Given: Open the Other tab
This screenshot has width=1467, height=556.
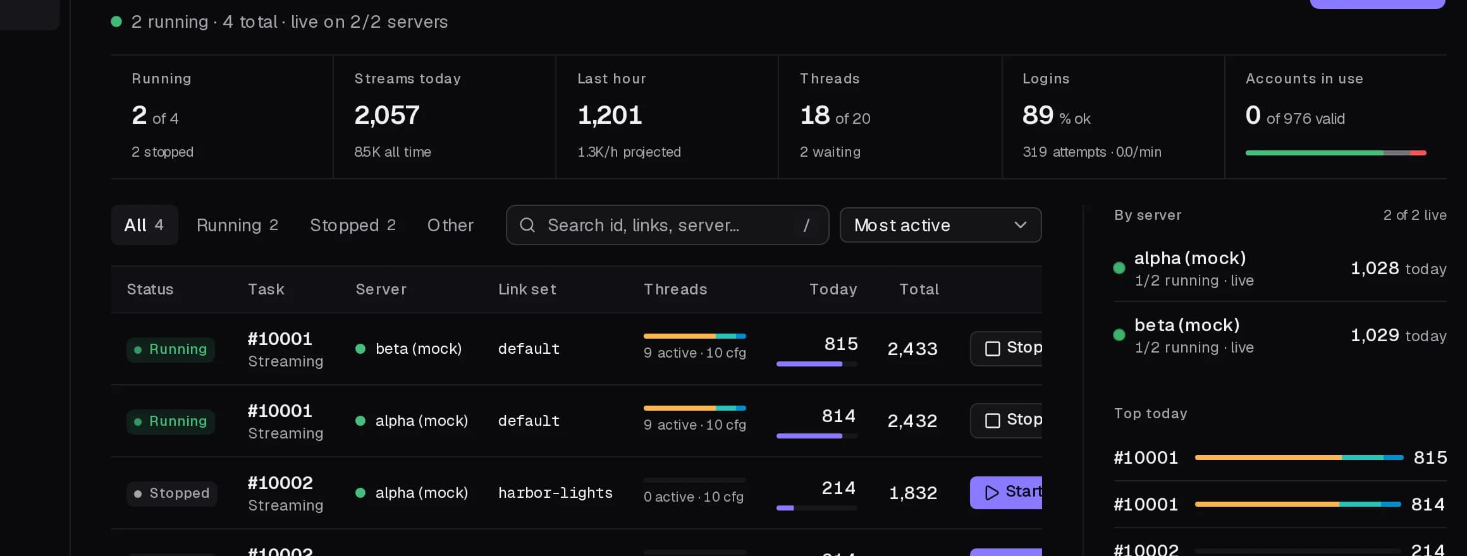Looking at the screenshot, I should (450, 225).
